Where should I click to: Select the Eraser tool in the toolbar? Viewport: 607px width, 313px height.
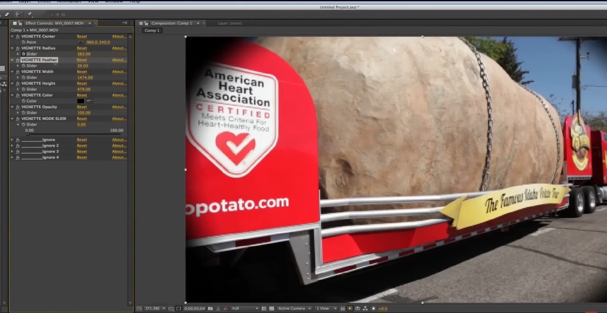tap(7, 15)
